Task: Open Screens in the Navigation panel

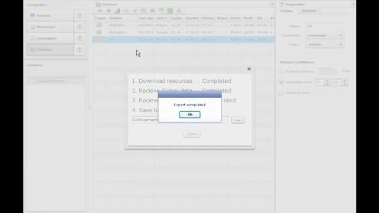Action: coord(50,15)
